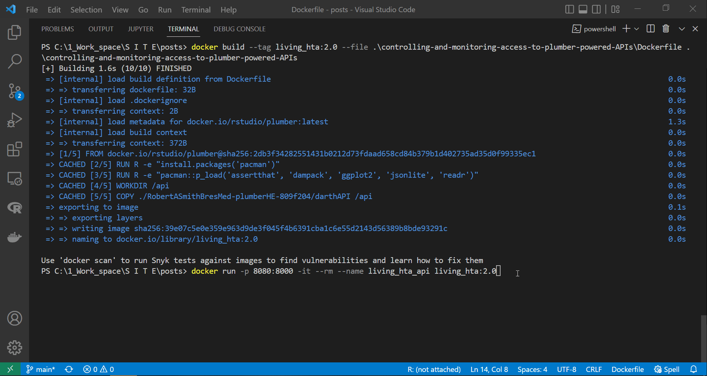Image resolution: width=707 pixels, height=376 pixels.
Task: Open the Remote Explorer view
Action: [15, 179]
